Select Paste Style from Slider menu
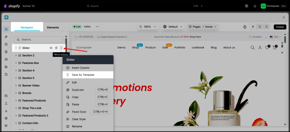The width and height of the screenshot is (290, 132). [x=88, y=111]
